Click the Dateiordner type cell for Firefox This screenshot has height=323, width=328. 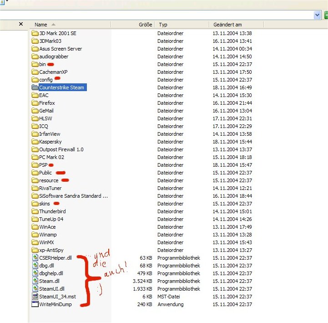[170, 103]
